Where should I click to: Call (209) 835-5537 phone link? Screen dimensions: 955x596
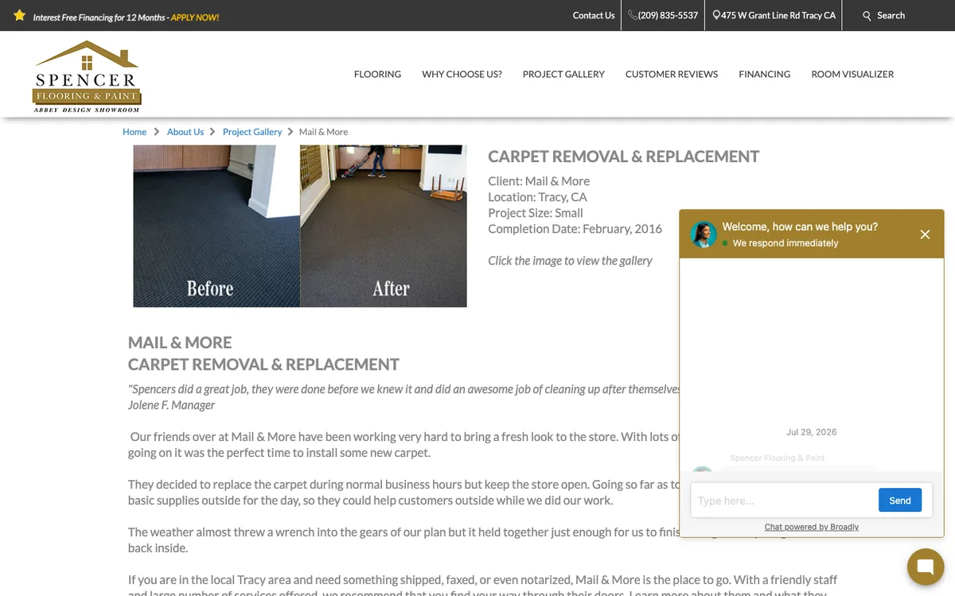[668, 15]
